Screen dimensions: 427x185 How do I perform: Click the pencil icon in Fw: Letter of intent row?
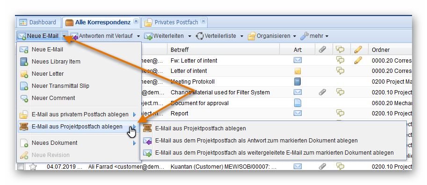click(358, 60)
